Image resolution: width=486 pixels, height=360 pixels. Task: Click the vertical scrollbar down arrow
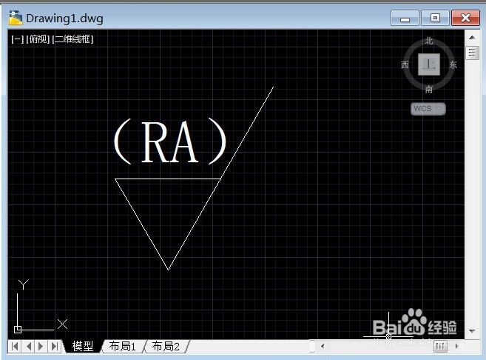point(472,331)
